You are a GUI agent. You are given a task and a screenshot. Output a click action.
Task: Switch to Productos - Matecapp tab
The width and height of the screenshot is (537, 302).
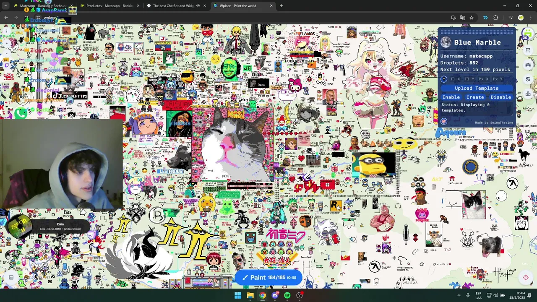click(109, 6)
